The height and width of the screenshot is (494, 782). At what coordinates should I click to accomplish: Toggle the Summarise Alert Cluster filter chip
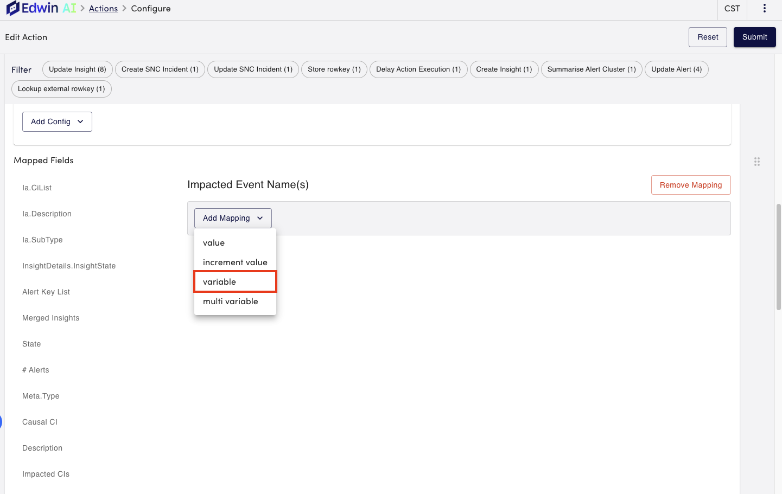click(591, 69)
